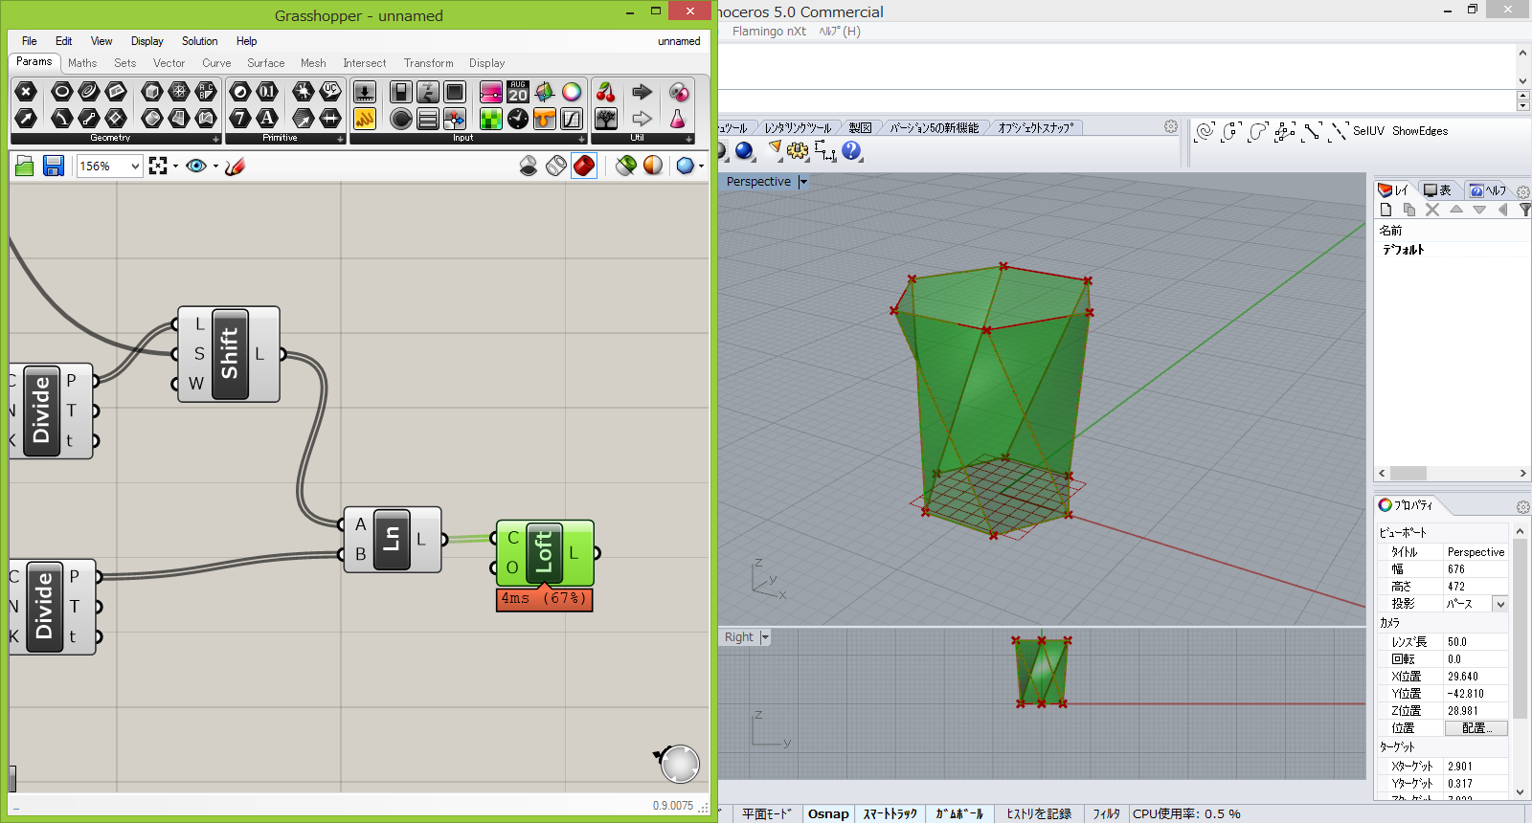Click the ヒストリを記録 status button
Viewport: 1532px width, 823px height.
coord(1039,813)
